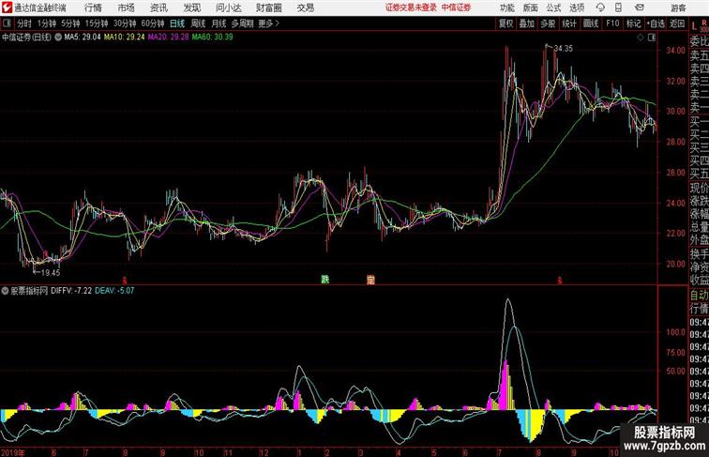Open the 功能 menu
Viewport: 709px width, 457px height.
tap(506, 8)
